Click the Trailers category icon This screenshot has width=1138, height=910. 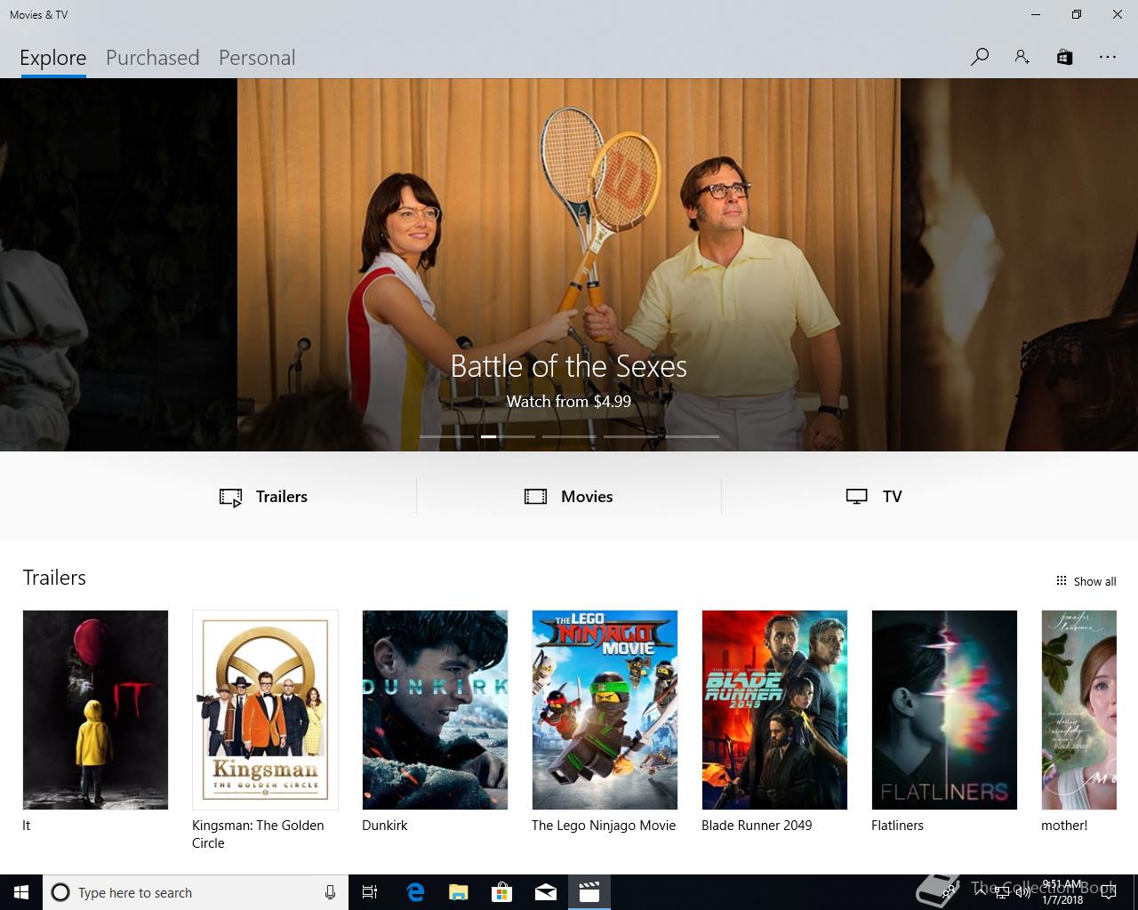pyautogui.click(x=230, y=497)
